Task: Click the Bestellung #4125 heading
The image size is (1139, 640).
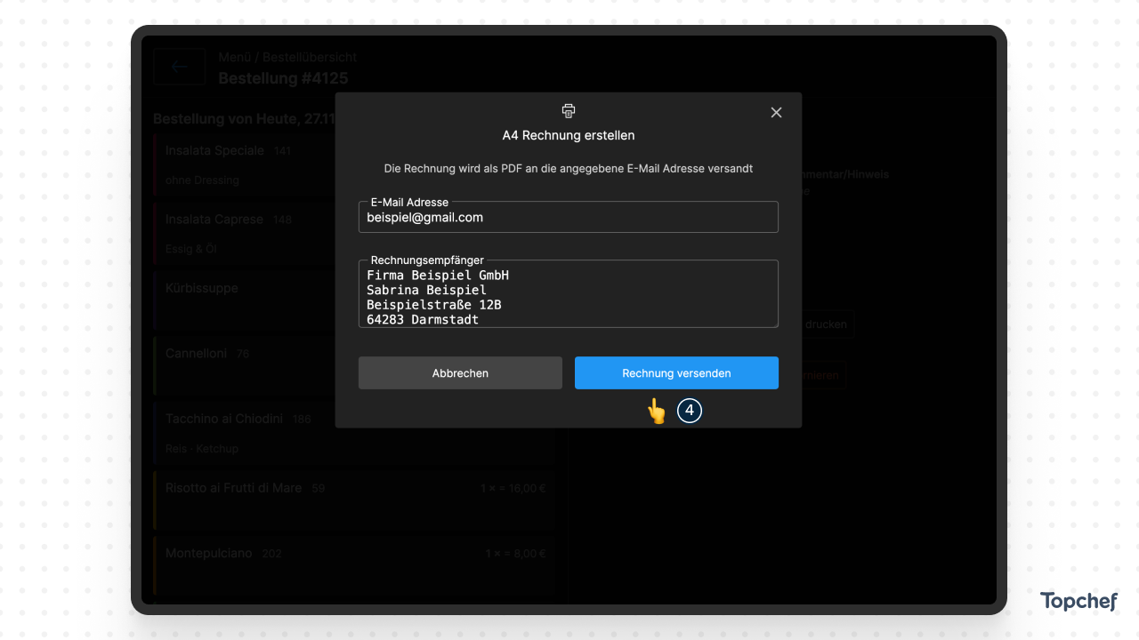Action: 283,78
